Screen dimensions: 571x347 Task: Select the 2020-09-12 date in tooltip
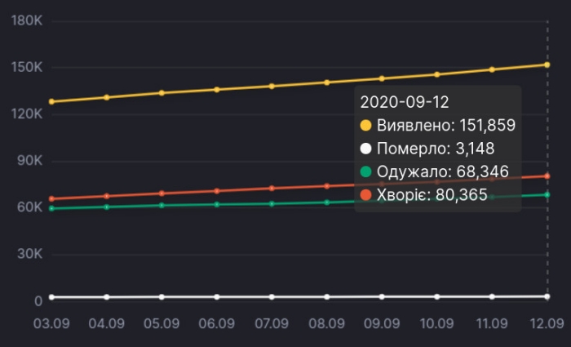[x=405, y=101]
